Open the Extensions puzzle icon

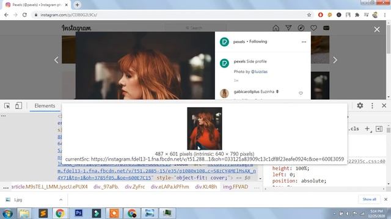point(357,15)
